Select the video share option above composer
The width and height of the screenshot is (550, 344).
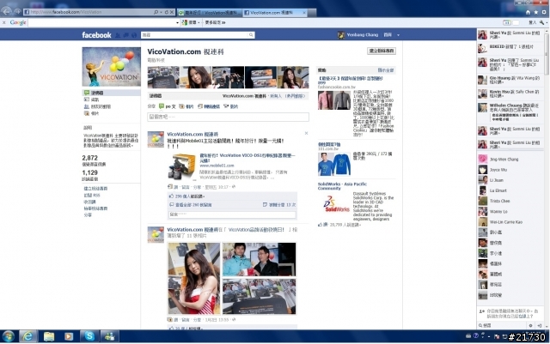click(x=231, y=106)
